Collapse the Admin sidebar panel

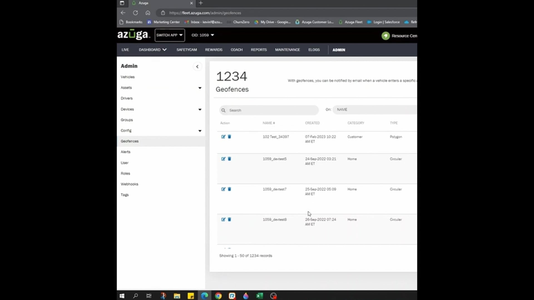tap(197, 66)
